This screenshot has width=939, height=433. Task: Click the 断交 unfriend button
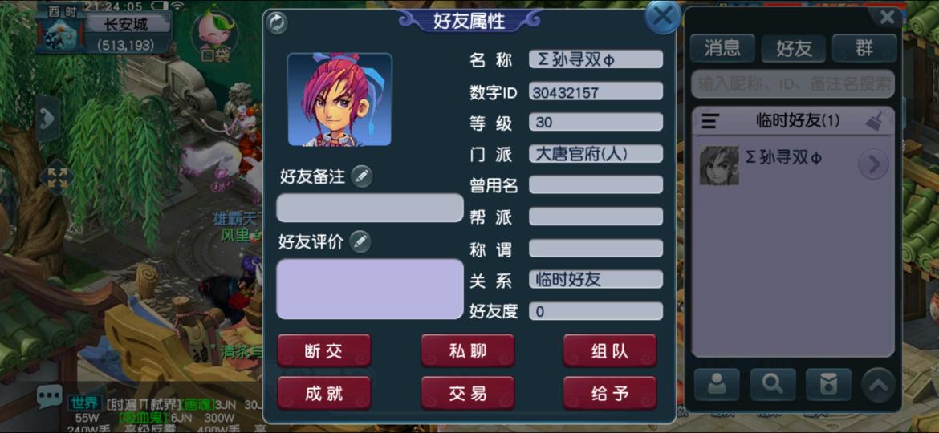[324, 351]
